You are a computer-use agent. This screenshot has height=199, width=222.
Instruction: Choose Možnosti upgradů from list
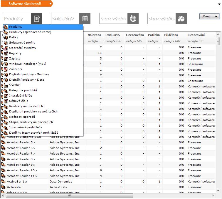tap(43, 117)
